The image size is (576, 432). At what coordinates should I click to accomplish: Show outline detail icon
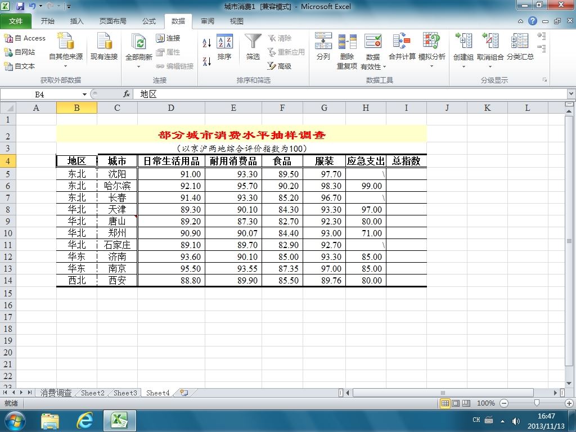point(541,36)
